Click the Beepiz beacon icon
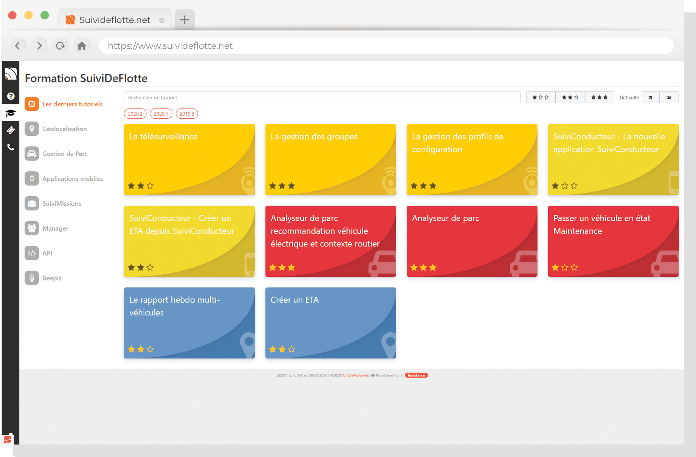Screen dimensions: 696x457 (32, 278)
